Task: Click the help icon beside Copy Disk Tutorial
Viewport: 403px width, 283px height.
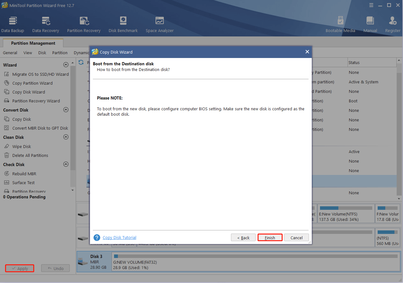Action: click(x=97, y=237)
